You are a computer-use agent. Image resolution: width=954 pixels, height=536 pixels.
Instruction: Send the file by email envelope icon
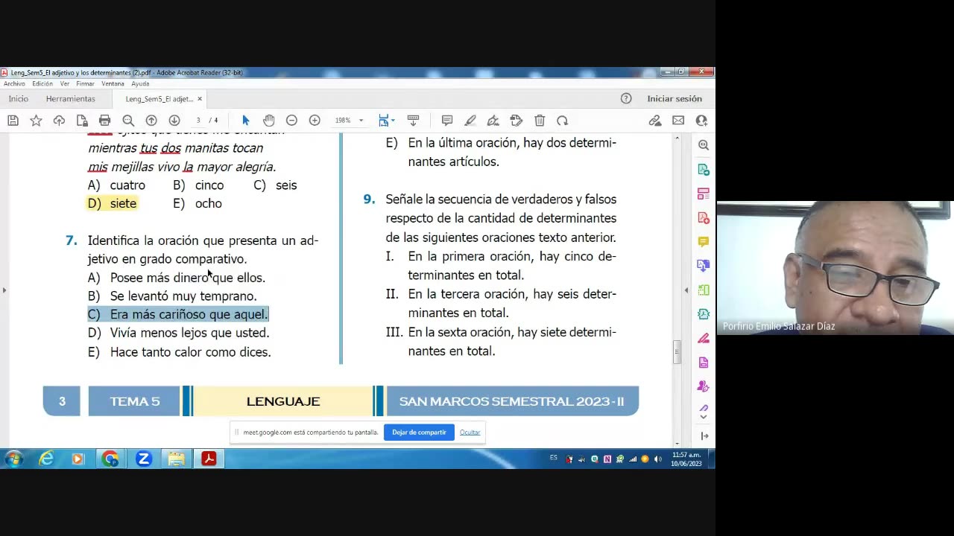coord(678,121)
